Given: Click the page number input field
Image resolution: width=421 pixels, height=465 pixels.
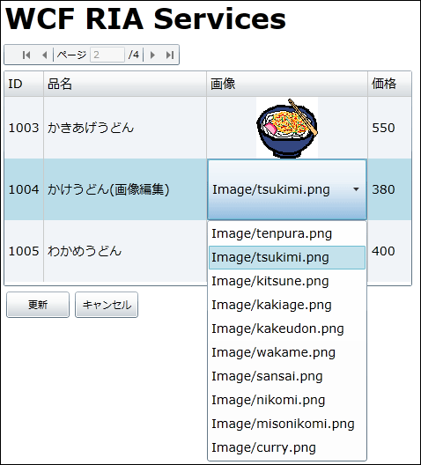Looking at the screenshot, I should coord(107,55).
